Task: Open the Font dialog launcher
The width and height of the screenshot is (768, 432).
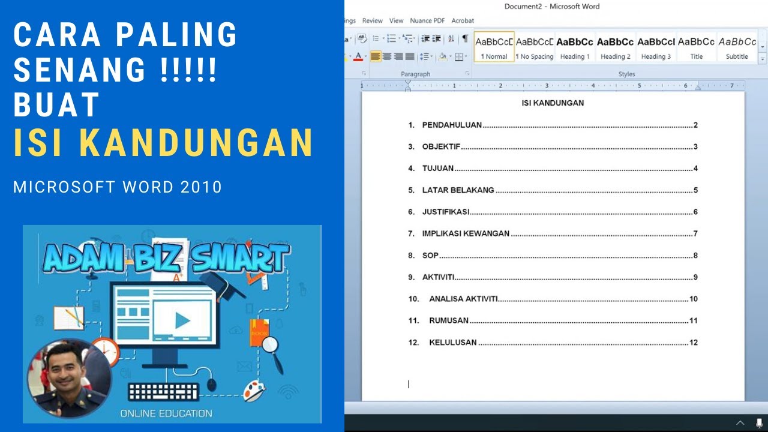Action: [364, 73]
